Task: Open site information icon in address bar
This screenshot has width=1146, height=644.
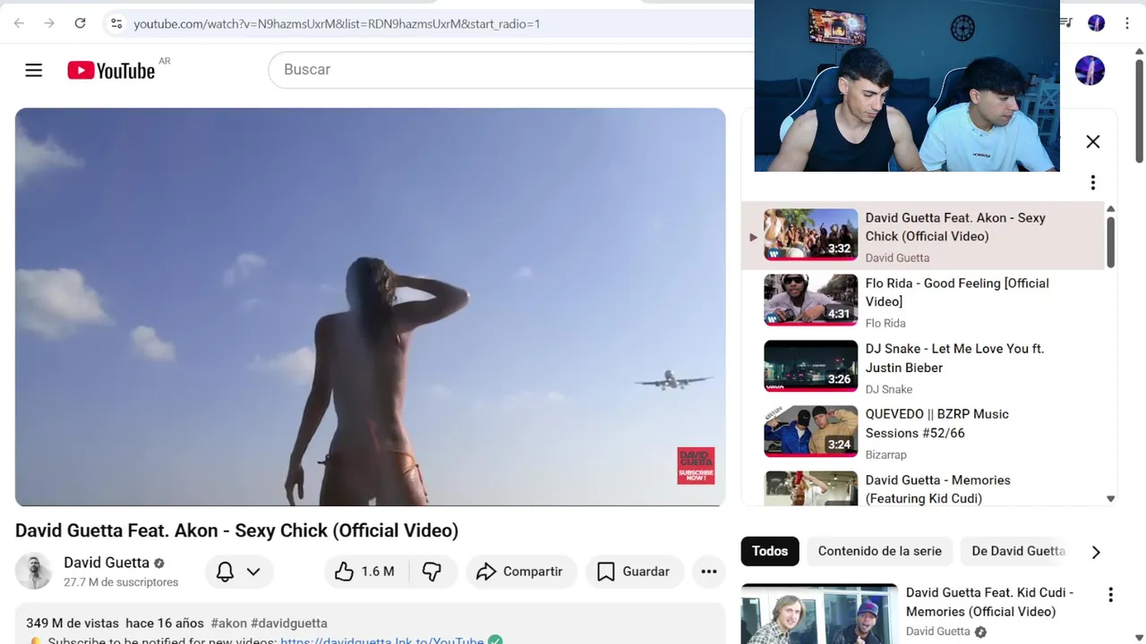Action: 115,23
